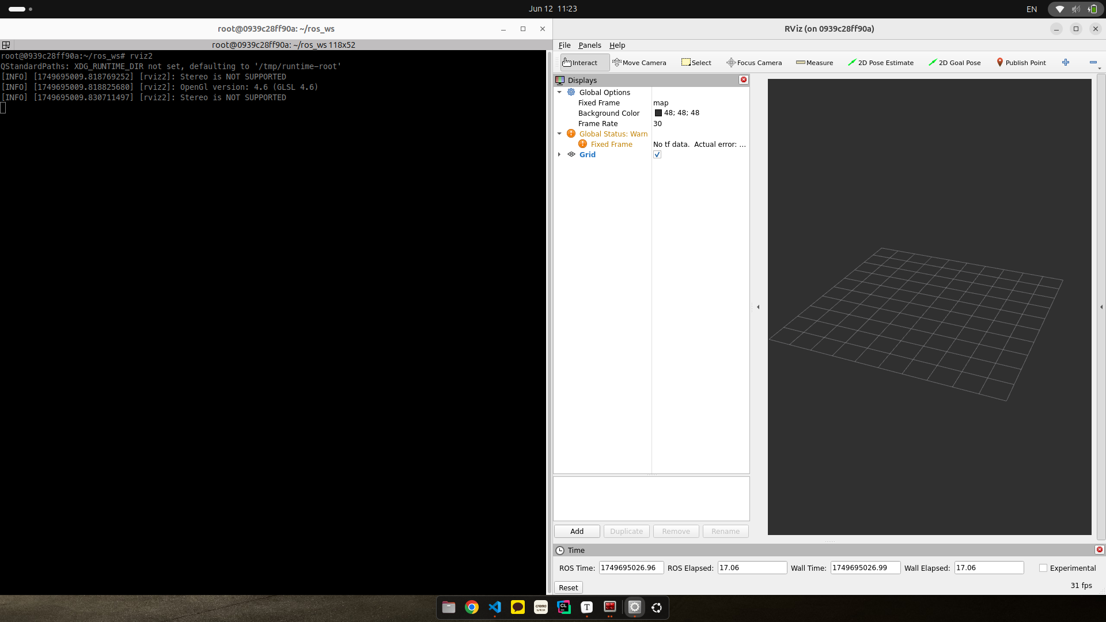Enable the Experimental checkbox
Screen dimensions: 1106x622
1043,568
